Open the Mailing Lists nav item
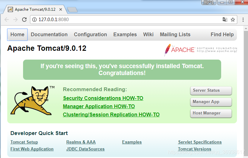The width and height of the screenshot is (248, 158). coord(175,35)
